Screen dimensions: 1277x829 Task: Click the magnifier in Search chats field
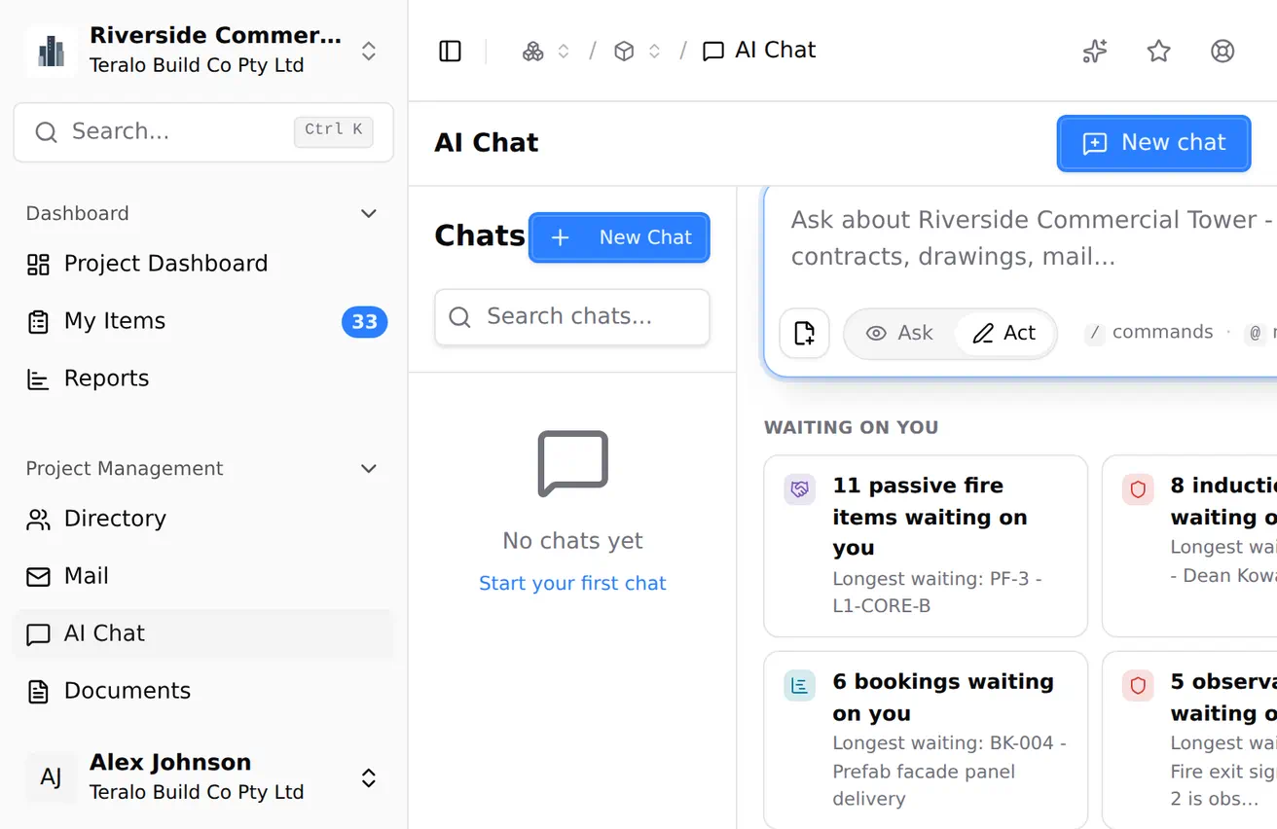(x=460, y=317)
